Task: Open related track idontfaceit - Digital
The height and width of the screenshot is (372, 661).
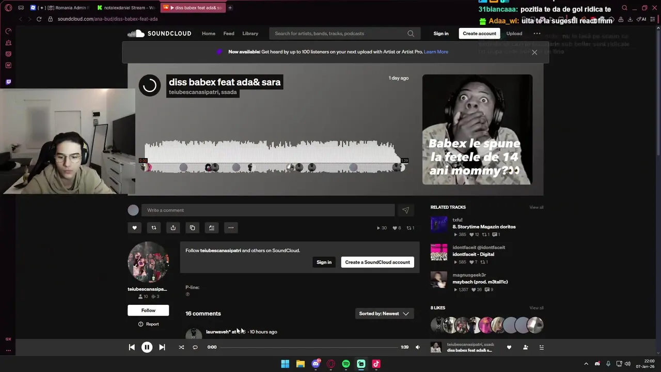Action: 473,254
